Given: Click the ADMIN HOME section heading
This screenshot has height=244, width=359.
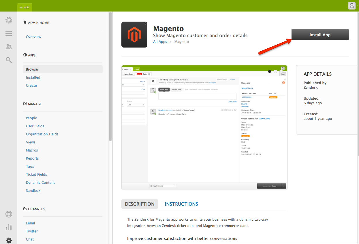Looking at the screenshot, I should pos(36,23).
